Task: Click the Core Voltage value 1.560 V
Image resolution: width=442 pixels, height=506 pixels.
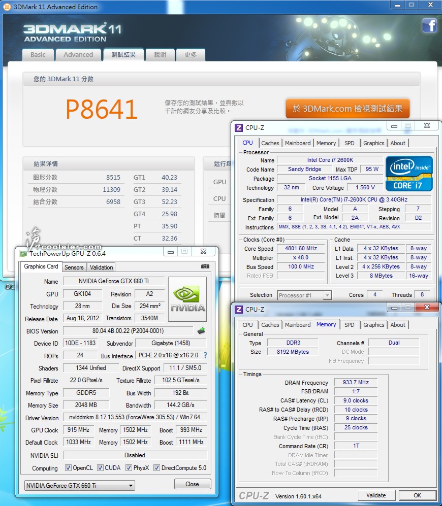Action: (365, 187)
